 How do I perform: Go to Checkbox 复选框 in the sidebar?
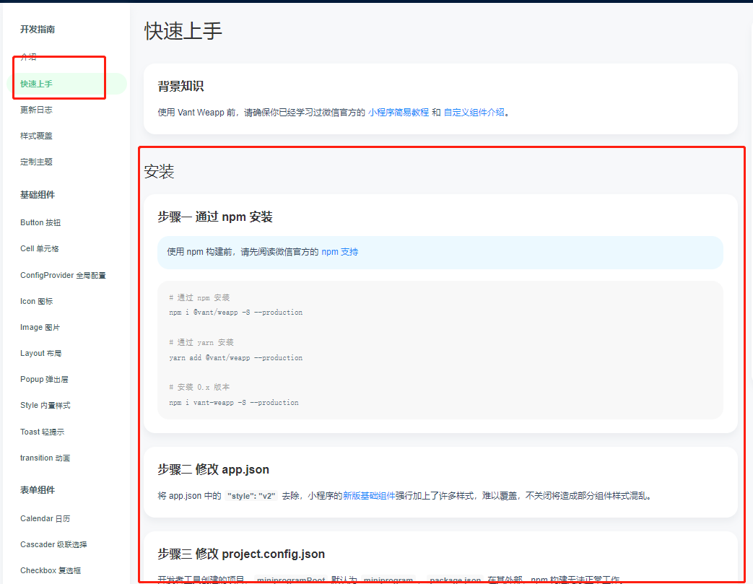click(51, 570)
